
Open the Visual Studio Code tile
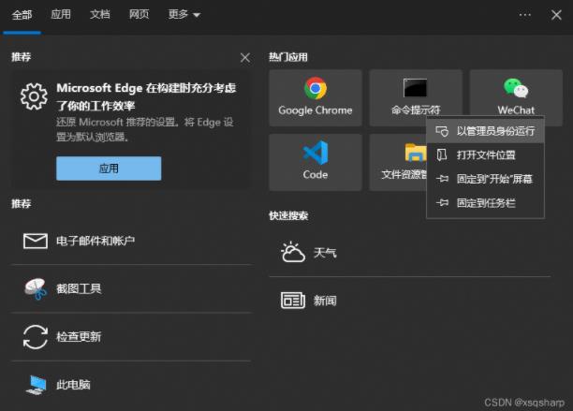point(316,162)
